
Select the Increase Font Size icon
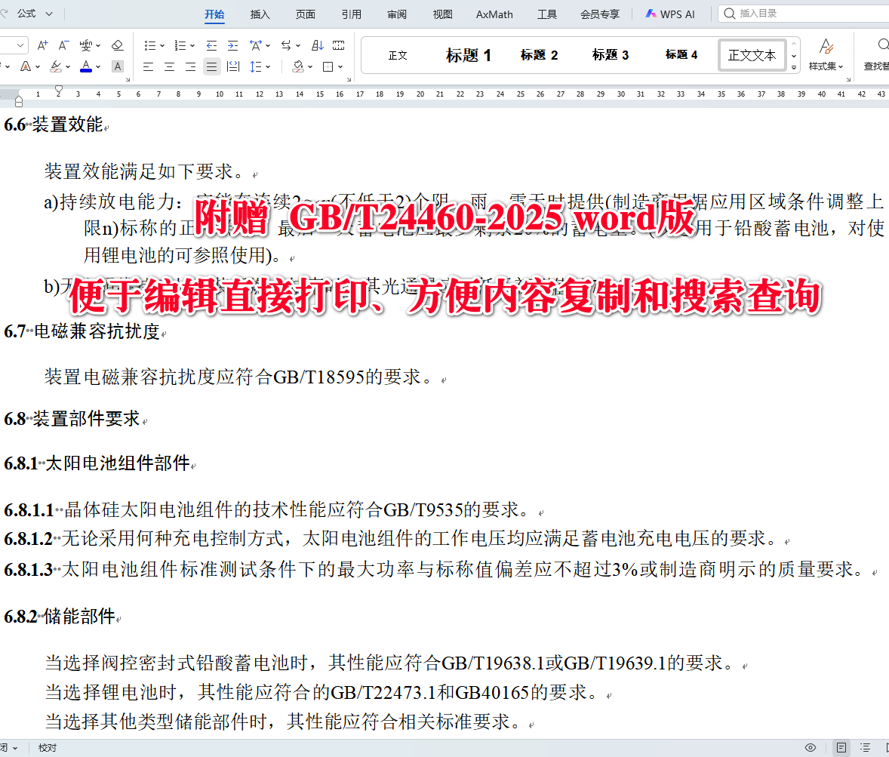pos(42,45)
